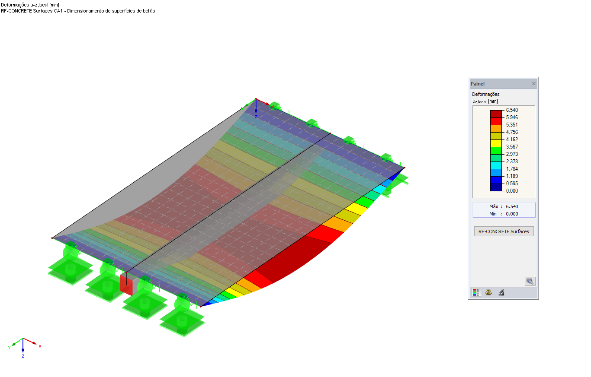Click the coordinate axis icon at bottom left
The width and height of the screenshot is (591, 377).
(24, 347)
